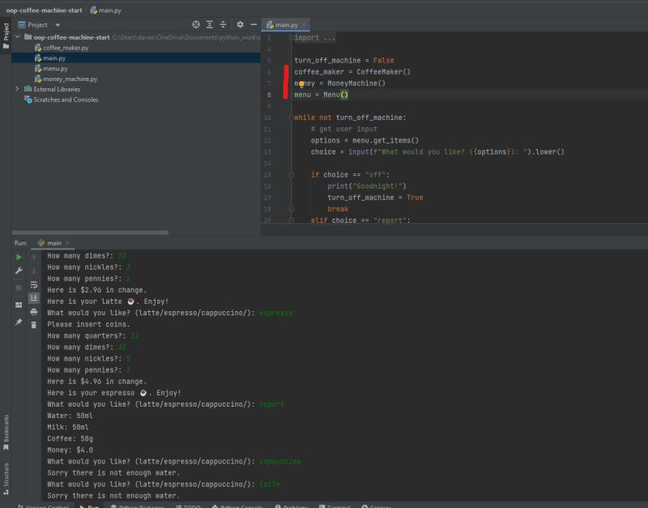Viewport: 648px width, 508px height.
Task: Click the select opened file target icon
Action: pos(195,25)
